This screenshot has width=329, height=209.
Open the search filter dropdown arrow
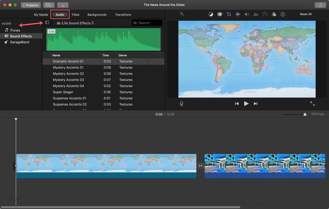(x=135, y=23)
